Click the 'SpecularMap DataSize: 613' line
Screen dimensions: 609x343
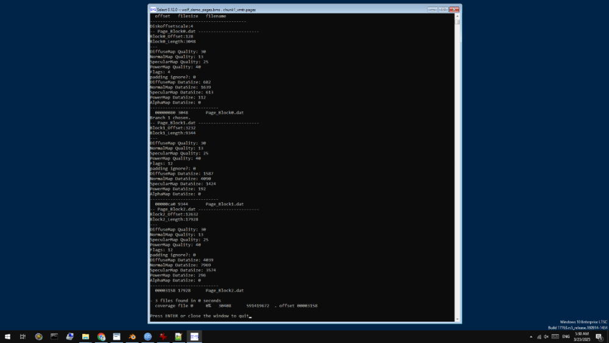(x=181, y=92)
